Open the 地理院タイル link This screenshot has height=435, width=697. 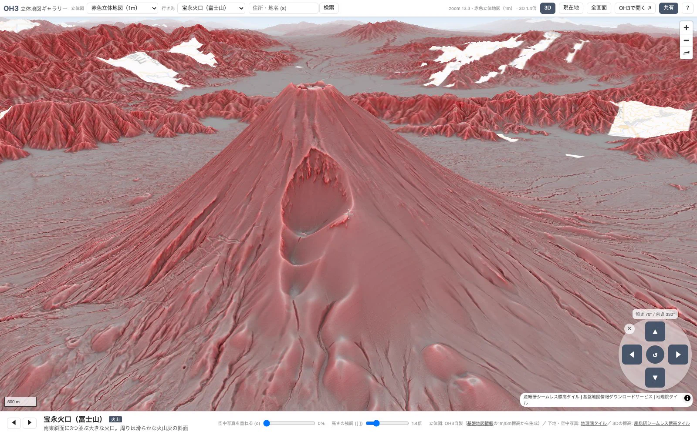pos(593,423)
